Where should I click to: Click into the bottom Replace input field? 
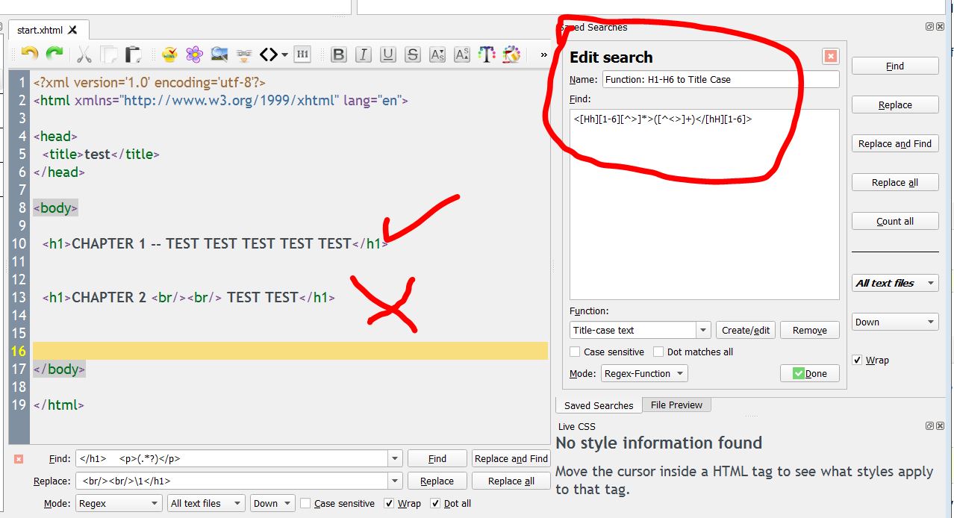[x=231, y=481]
